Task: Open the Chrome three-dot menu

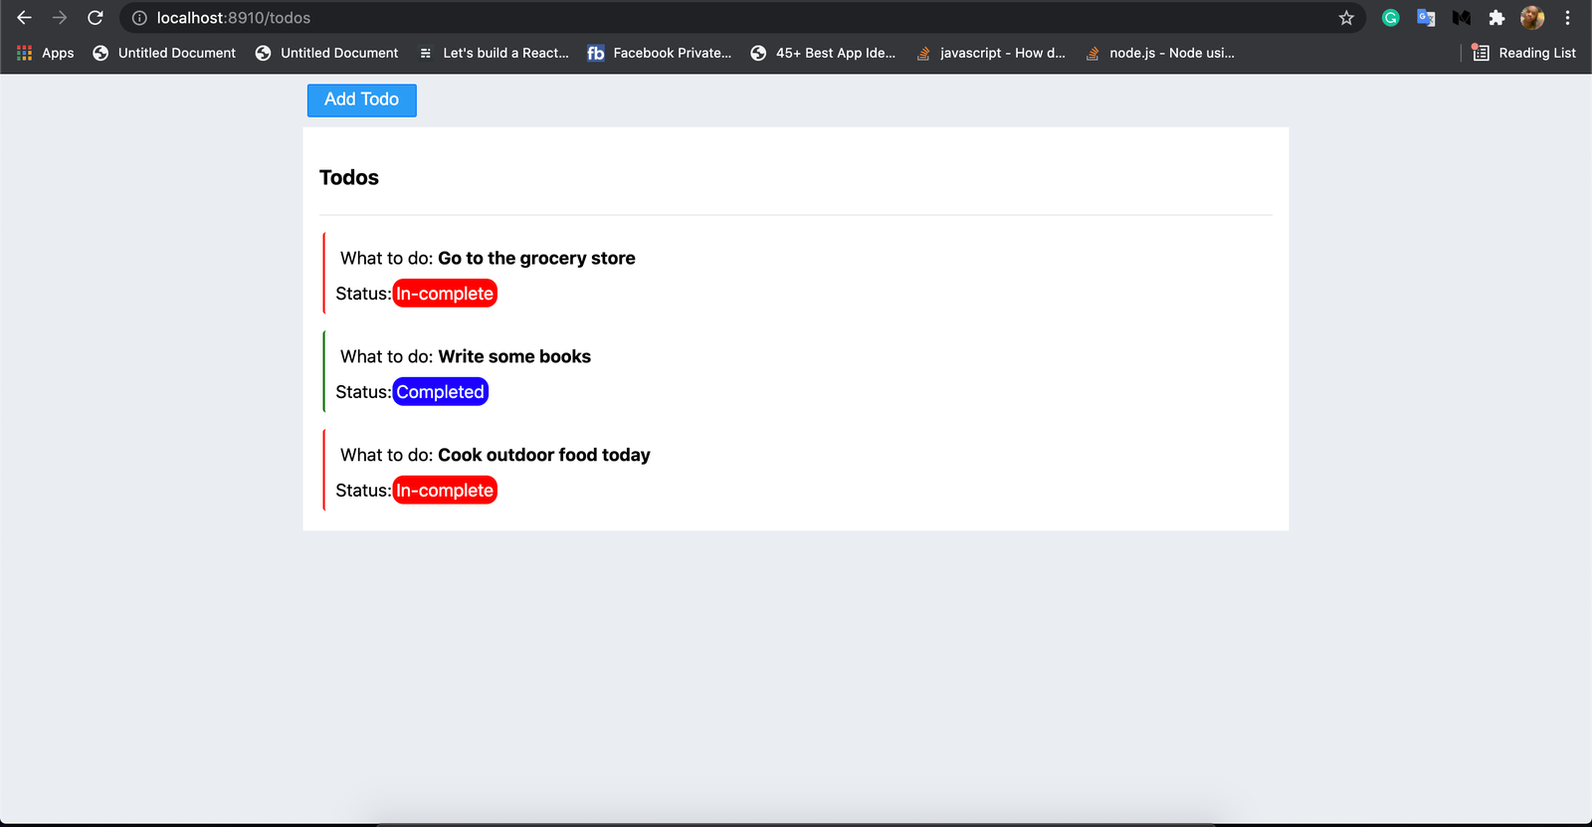Action: point(1567,18)
